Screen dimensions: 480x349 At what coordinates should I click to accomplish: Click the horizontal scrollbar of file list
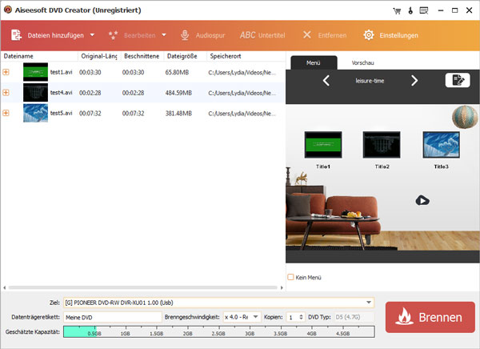click(143, 287)
